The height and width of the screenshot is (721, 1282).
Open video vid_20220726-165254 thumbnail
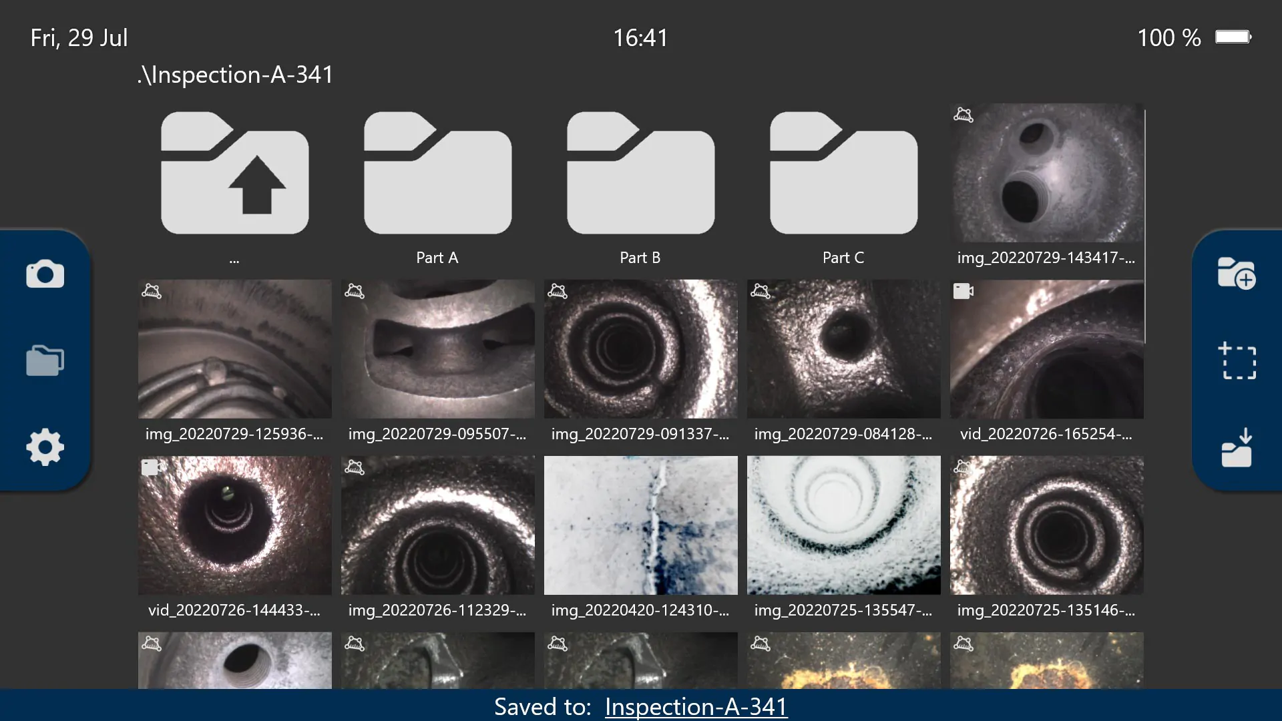[x=1046, y=349]
